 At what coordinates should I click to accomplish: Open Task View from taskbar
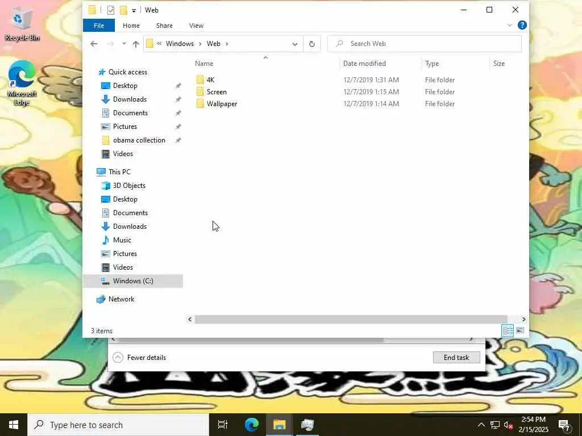(223, 425)
